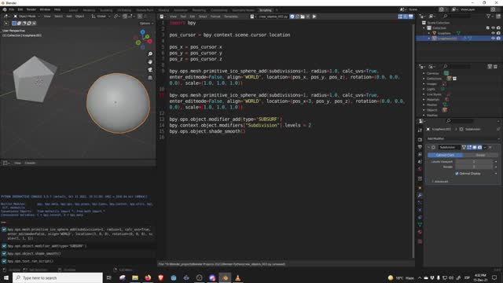Select the Simple subdivision type
Viewport: 503px width, 283px height.
point(480,155)
